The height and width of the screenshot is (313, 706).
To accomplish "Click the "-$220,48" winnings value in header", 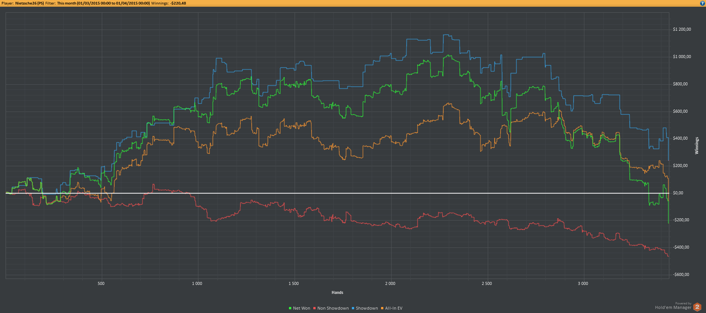I will point(178,3).
